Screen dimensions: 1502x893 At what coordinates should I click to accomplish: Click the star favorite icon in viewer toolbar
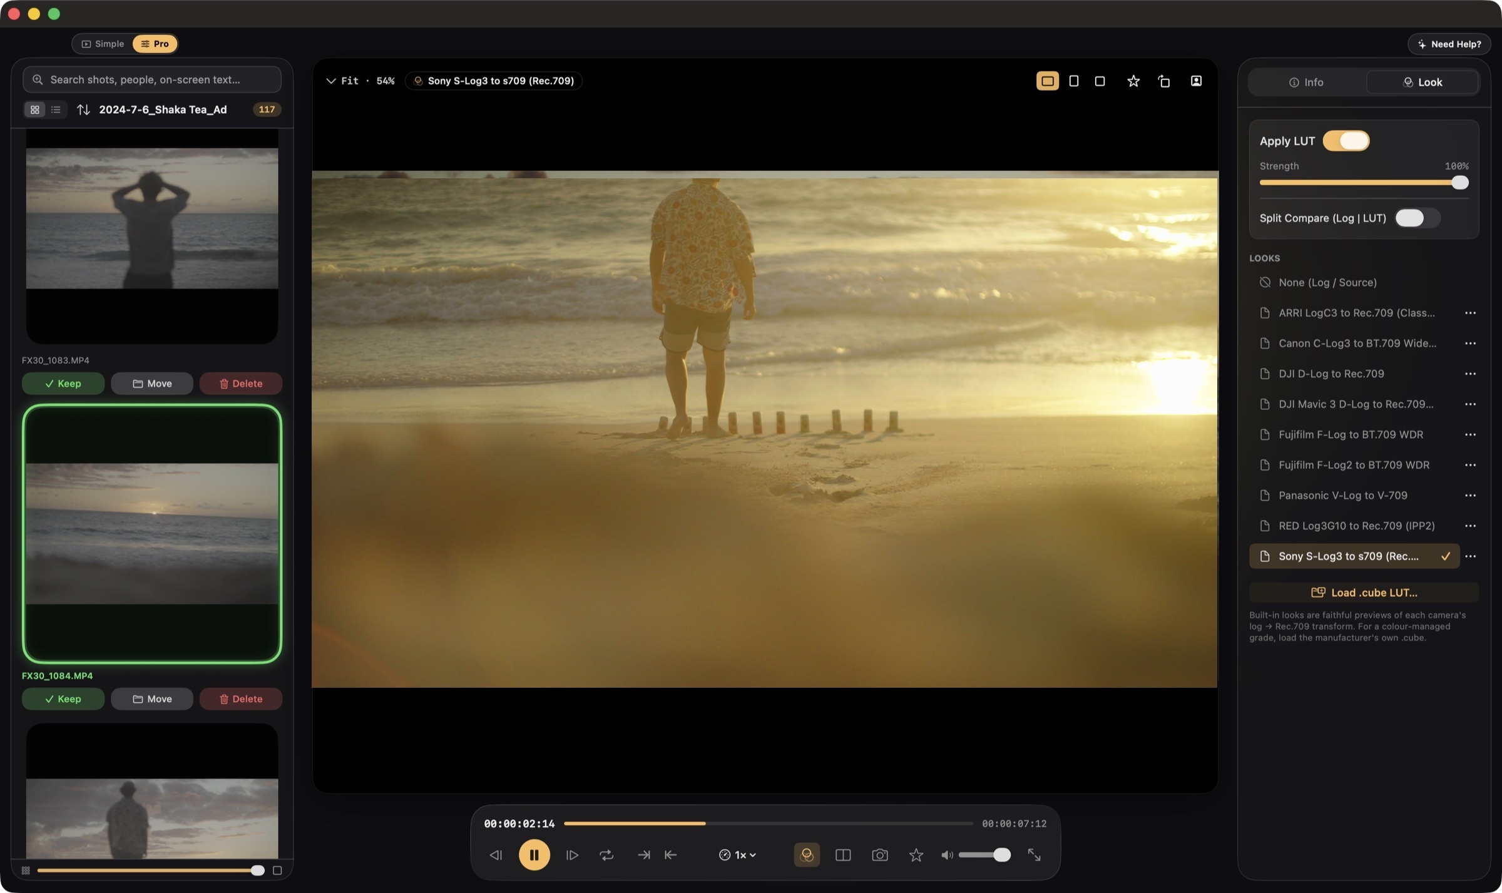pyautogui.click(x=1133, y=81)
